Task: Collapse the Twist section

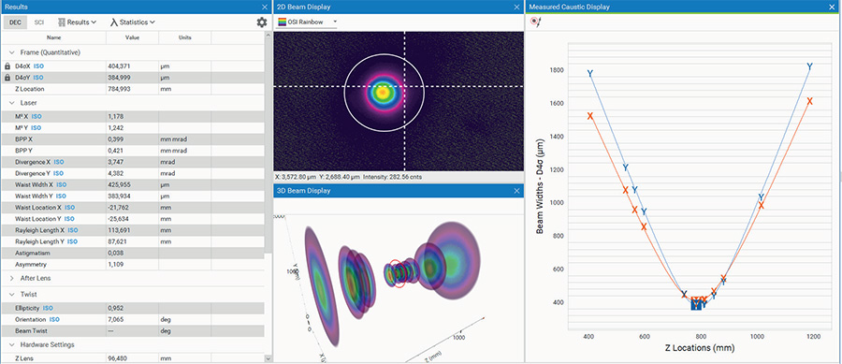Action: click(12, 294)
